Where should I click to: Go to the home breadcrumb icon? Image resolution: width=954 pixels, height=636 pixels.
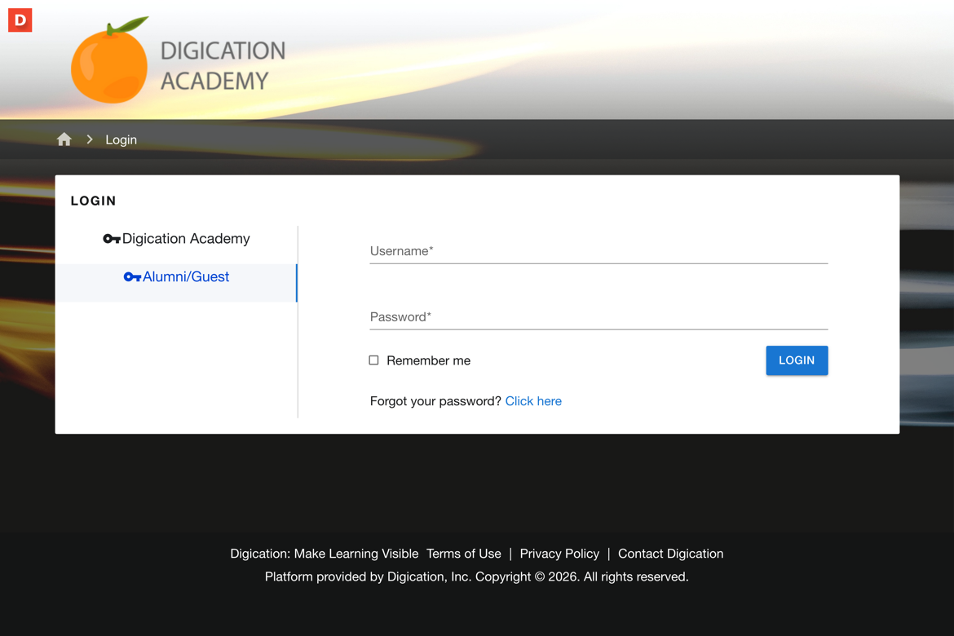(64, 139)
